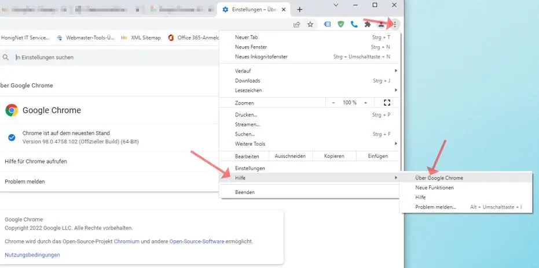
Task: Choose Suchen... in the menu
Action: pyautogui.click(x=309, y=134)
